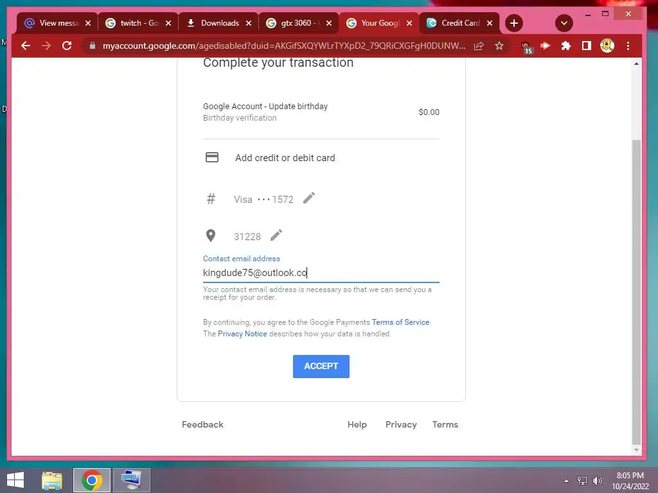Go back to previous page
This screenshot has height=493, width=658.
(26, 46)
